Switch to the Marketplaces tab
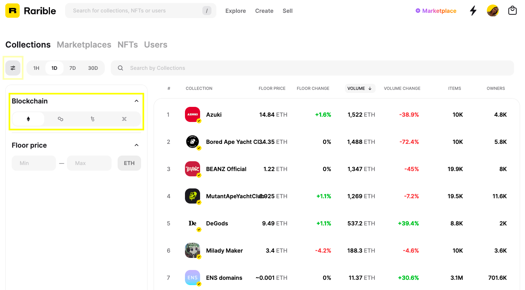 click(84, 45)
